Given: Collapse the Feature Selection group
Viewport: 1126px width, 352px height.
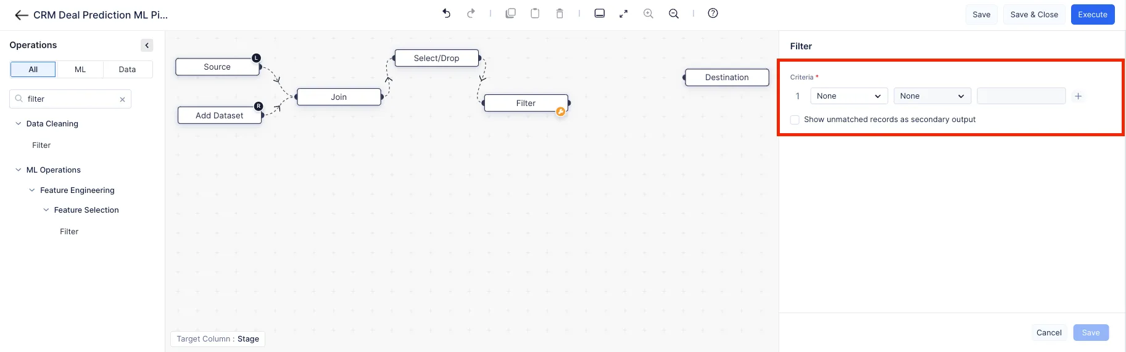Looking at the screenshot, I should click(x=46, y=210).
